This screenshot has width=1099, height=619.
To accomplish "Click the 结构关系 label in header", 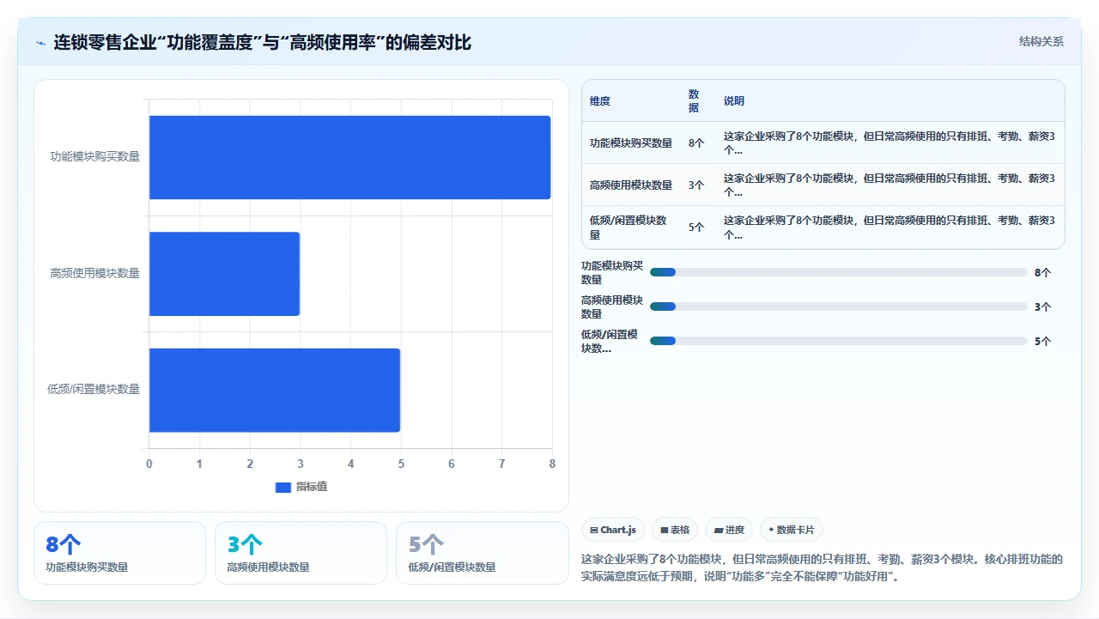I will tap(1041, 41).
